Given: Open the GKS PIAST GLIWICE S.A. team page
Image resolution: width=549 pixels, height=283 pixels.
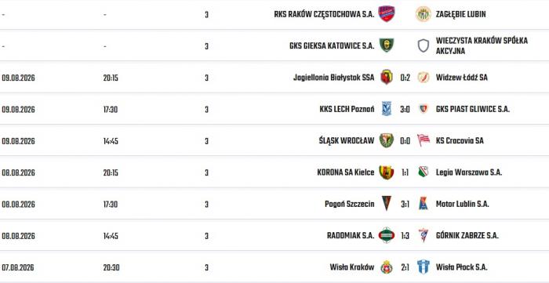Looking at the screenshot, I should (473, 109).
